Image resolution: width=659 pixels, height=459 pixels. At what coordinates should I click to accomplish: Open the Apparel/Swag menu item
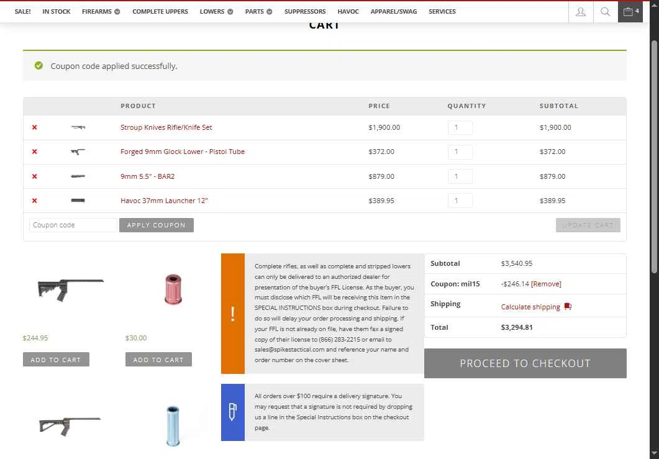394,12
